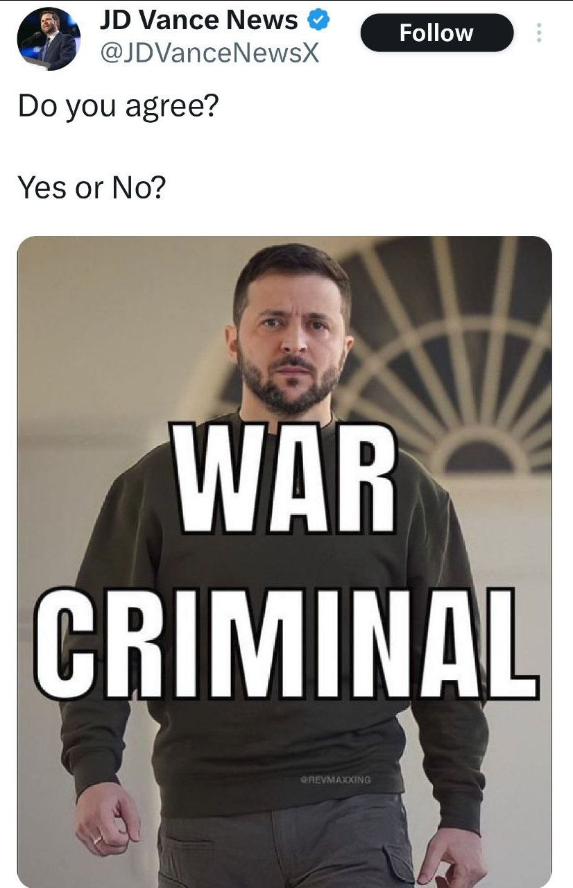Click the word WAR in the meme
The image size is (573, 888).
click(286, 479)
